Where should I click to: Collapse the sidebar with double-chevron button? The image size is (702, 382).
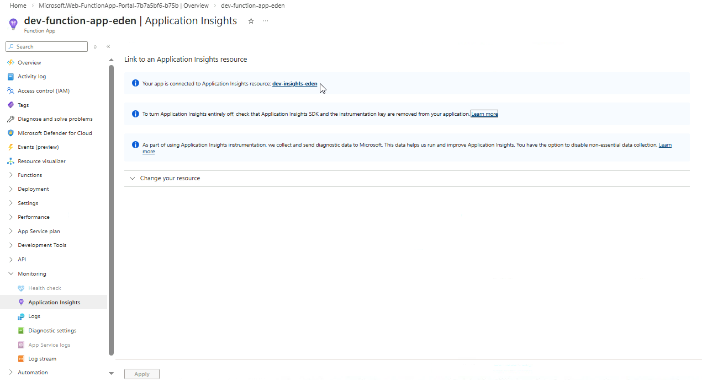tap(108, 47)
